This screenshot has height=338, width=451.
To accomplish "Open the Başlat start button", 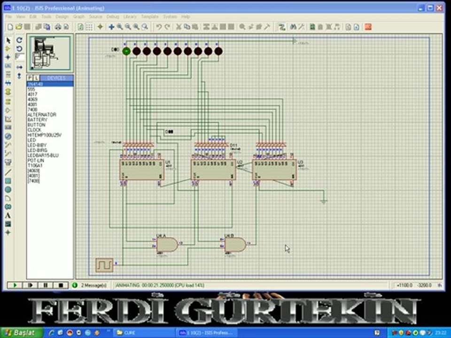I will (22, 333).
